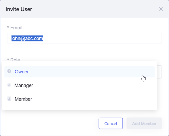The height and width of the screenshot is (136, 169).
Task: Choose Manager from the role list
Action: (24, 85)
